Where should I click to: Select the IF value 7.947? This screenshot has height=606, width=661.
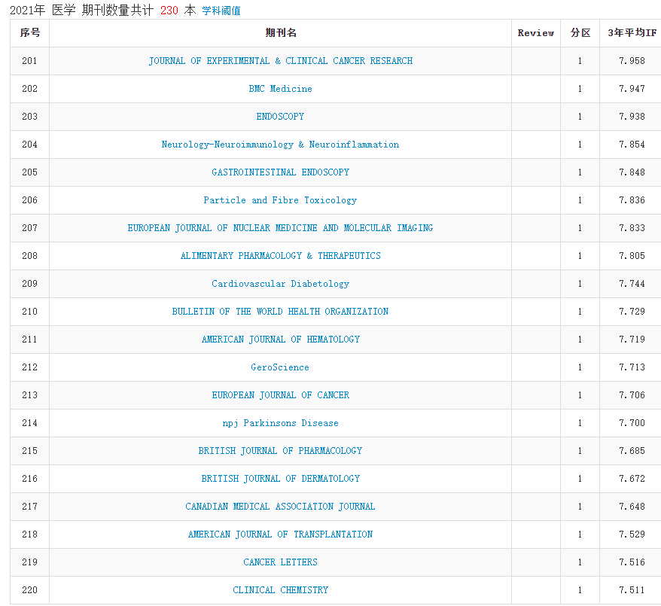click(x=632, y=89)
